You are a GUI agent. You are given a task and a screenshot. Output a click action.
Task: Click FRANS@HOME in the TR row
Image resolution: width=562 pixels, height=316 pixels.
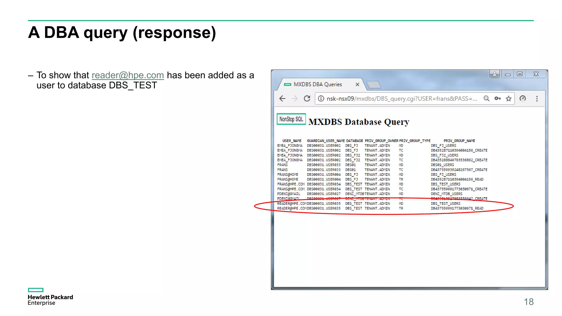tap(288, 179)
